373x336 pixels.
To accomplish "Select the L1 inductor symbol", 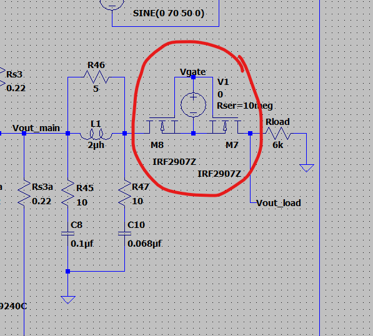I will tap(96, 134).
